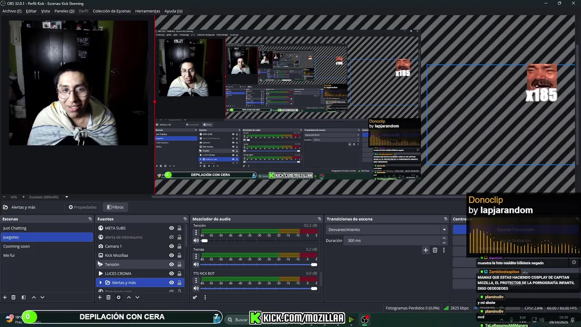581x327 pixels.
Task: Zoom in preview with plus icon
Action: 24,197
